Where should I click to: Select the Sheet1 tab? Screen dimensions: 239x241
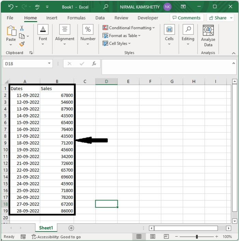pos(46,228)
